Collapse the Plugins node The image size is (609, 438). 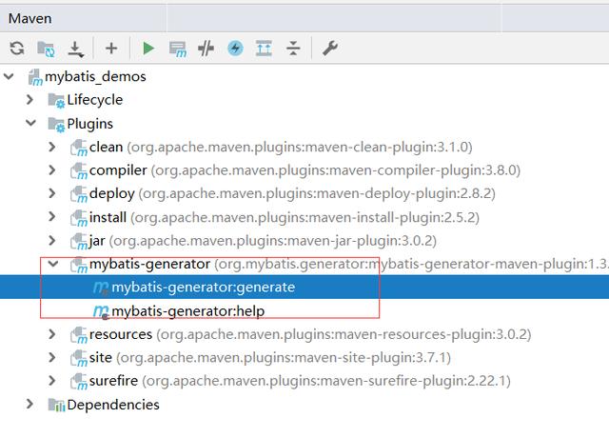30,123
